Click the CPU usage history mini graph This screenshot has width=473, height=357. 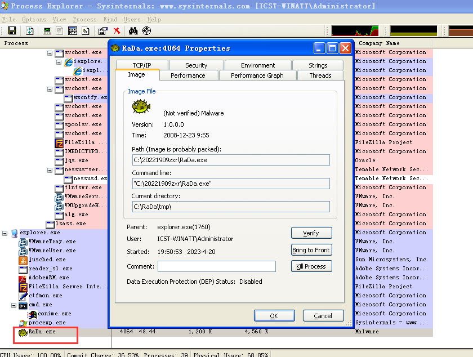[x=355, y=31]
